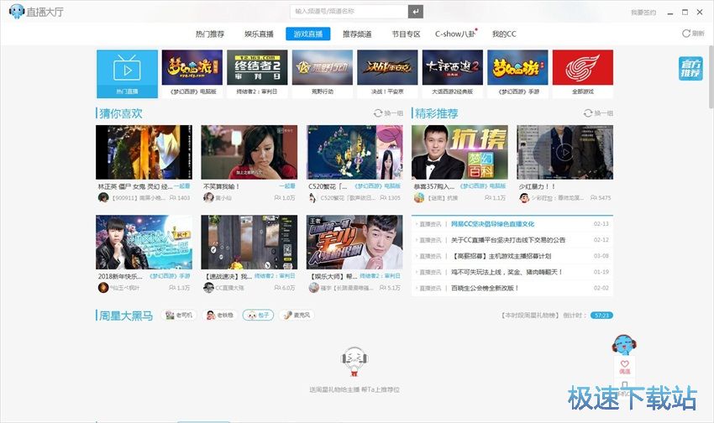This screenshot has width=714, height=423.
Task: Click the streamer avatar beside CC直播大猪
Action: coord(208,288)
